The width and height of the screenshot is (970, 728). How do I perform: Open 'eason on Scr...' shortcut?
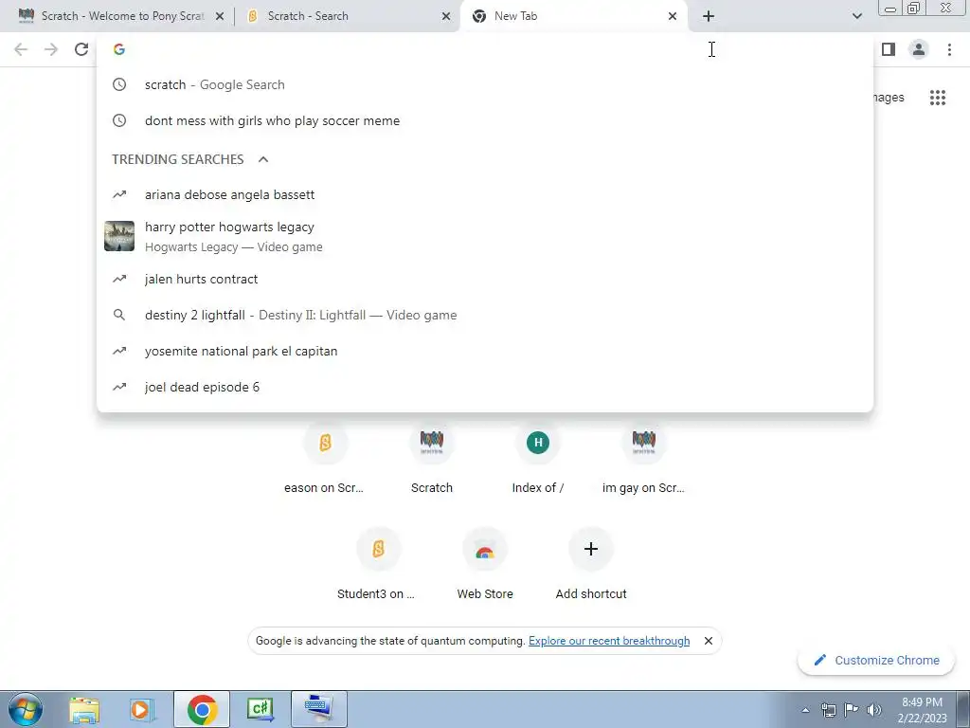324,458
